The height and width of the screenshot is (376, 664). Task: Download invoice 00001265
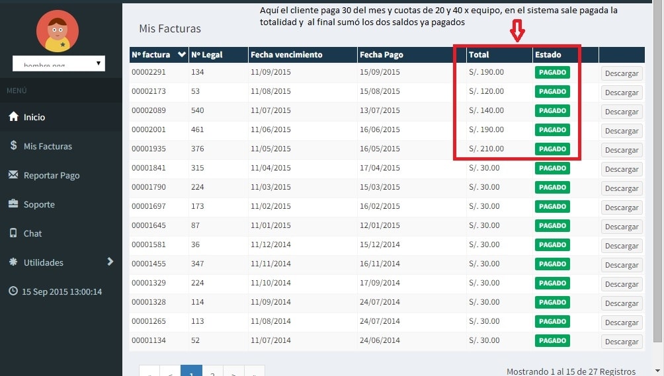click(622, 322)
